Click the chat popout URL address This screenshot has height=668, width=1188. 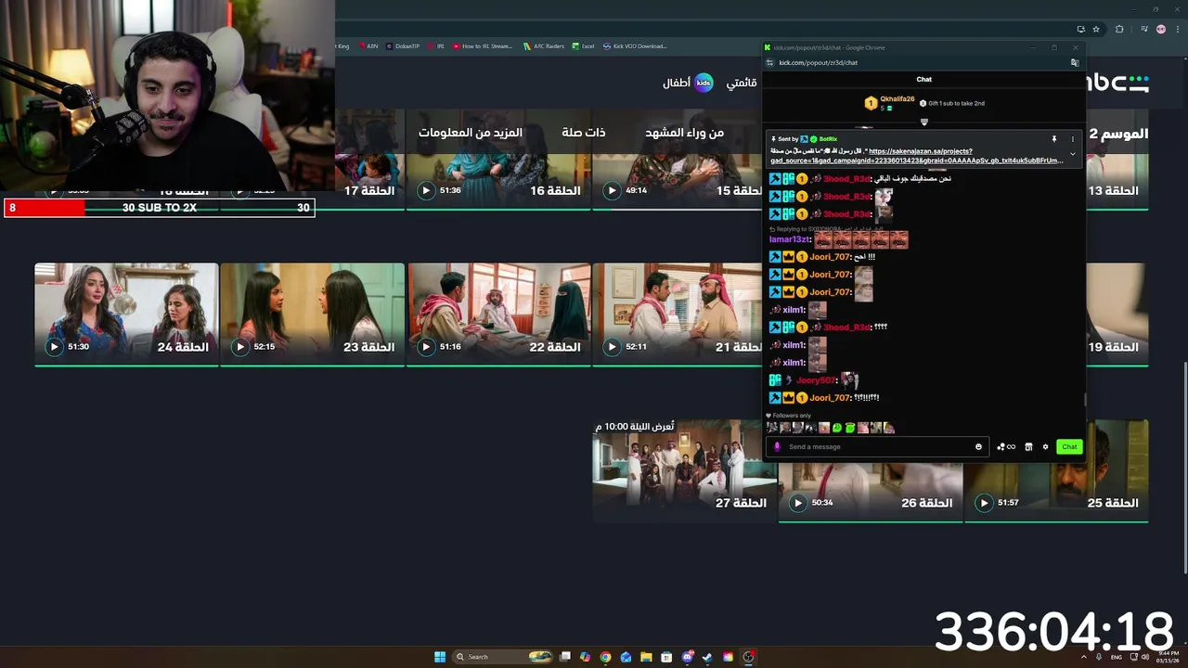[818, 63]
